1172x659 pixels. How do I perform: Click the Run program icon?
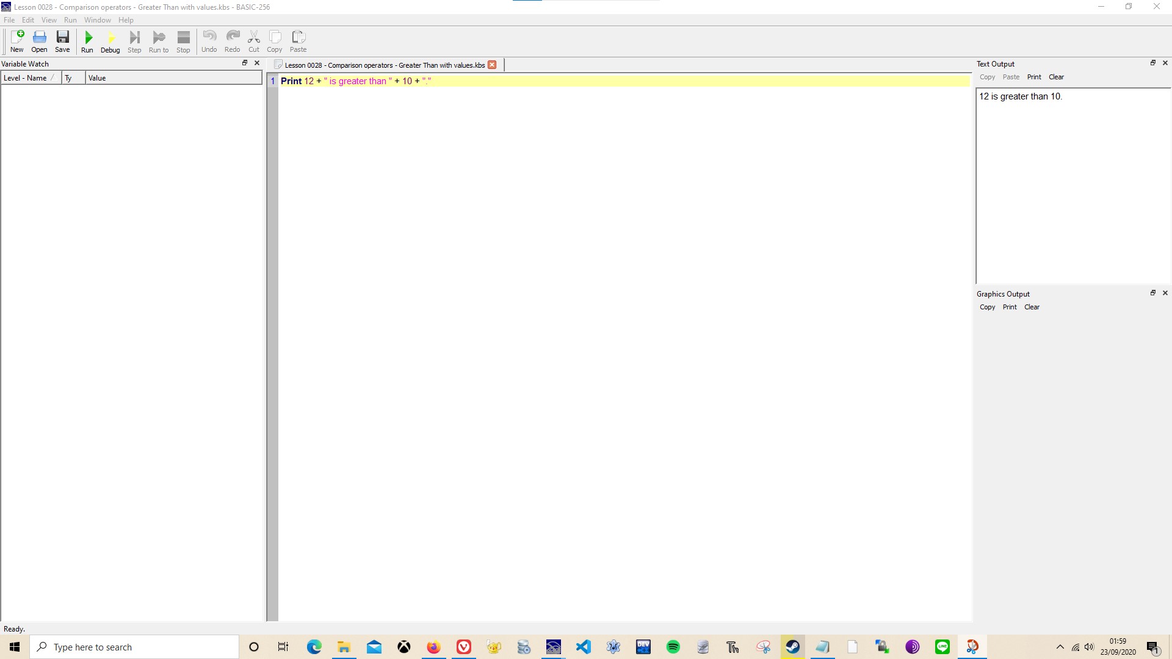[87, 41]
